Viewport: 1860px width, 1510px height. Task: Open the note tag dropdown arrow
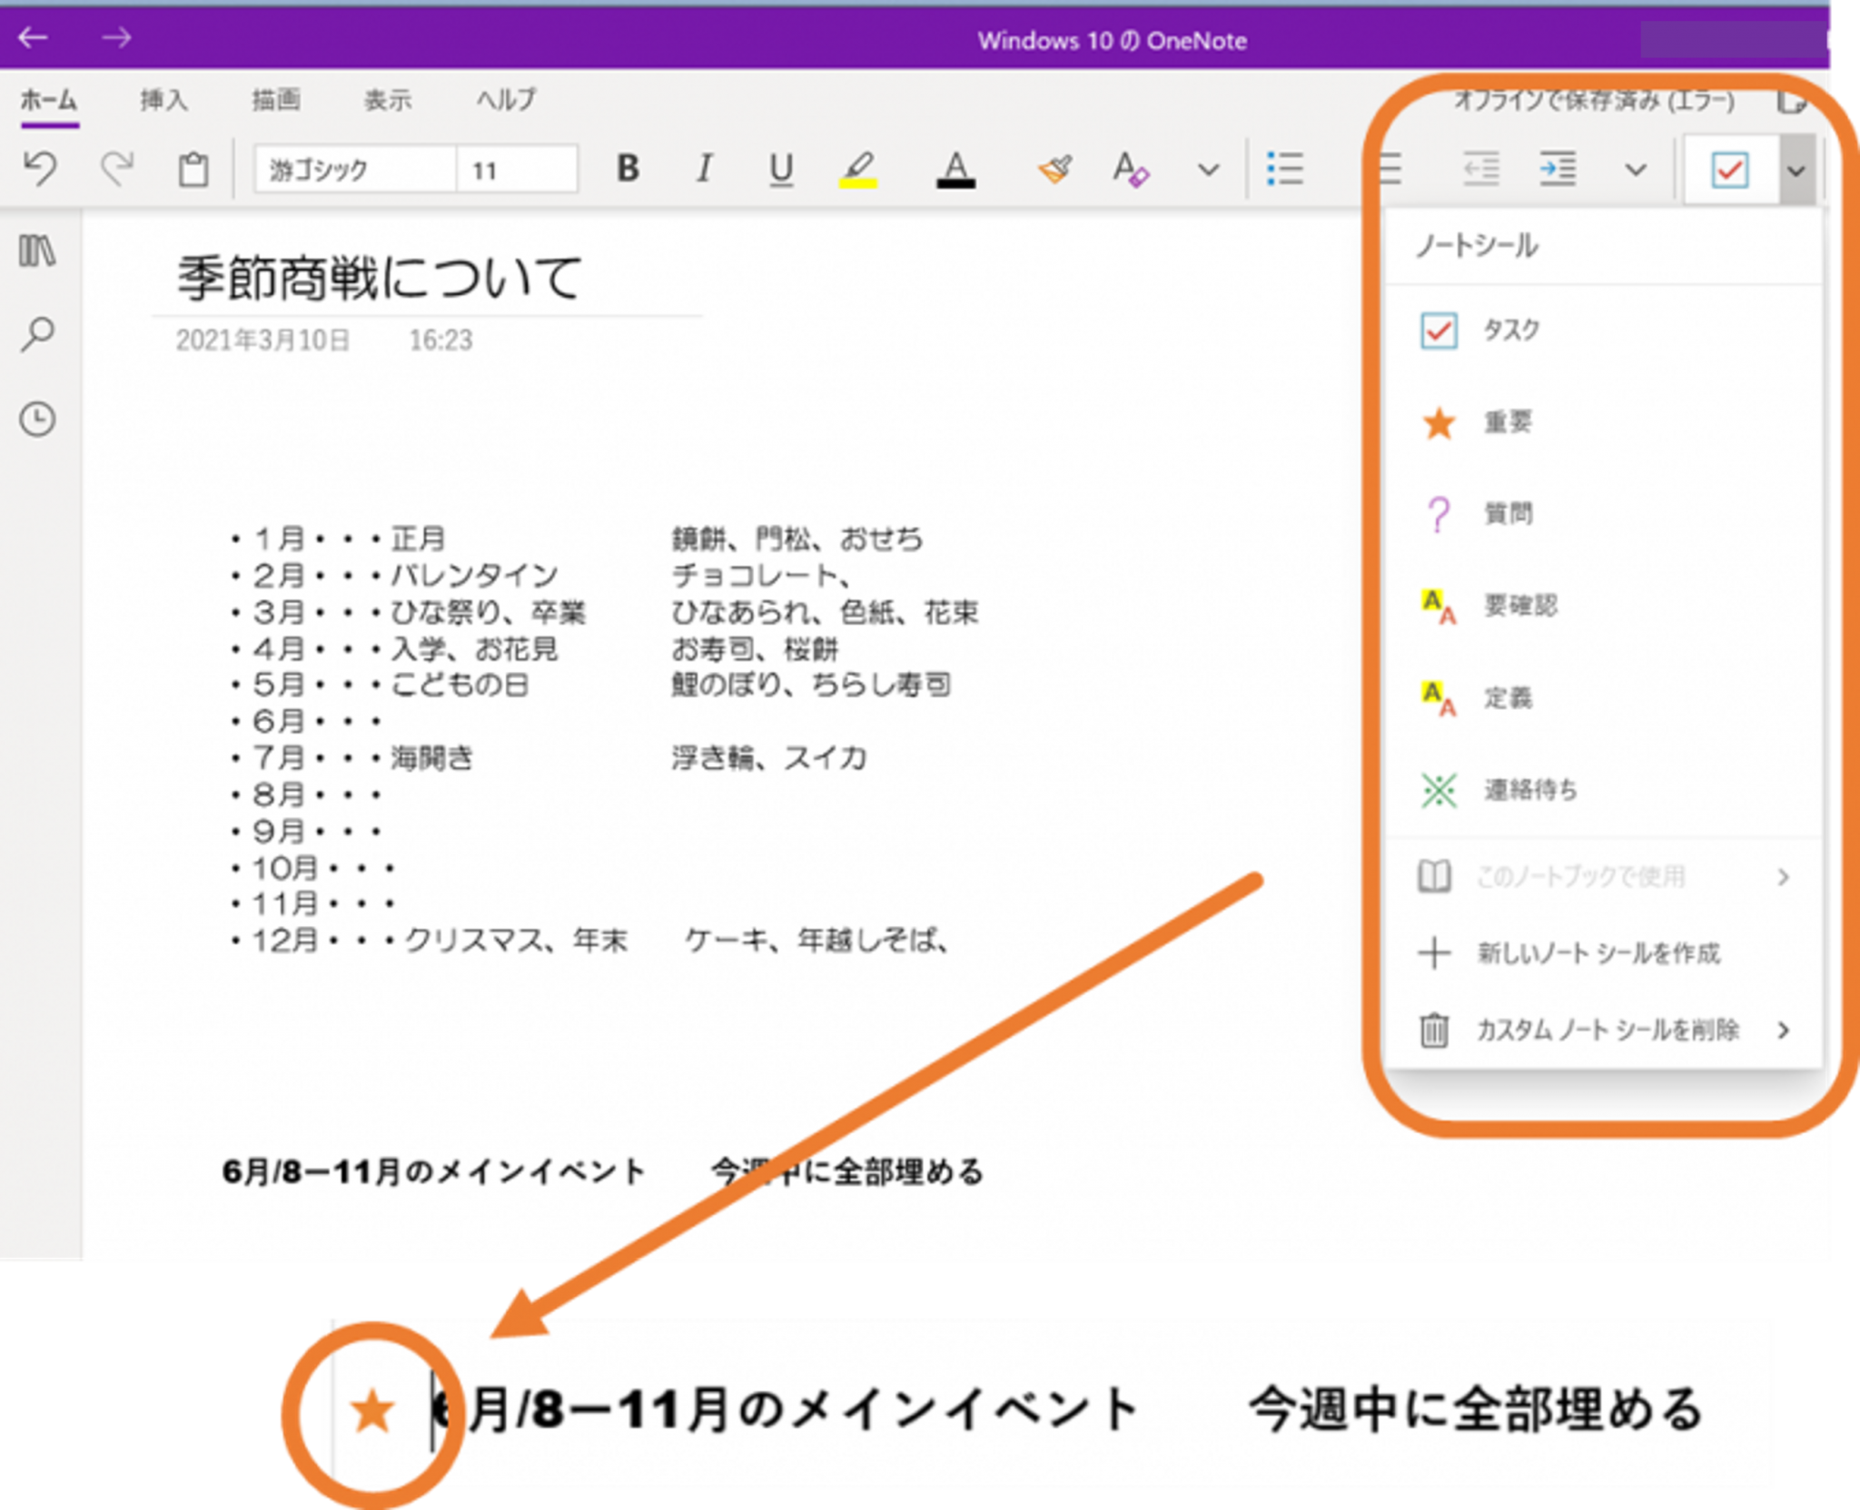coord(1796,170)
